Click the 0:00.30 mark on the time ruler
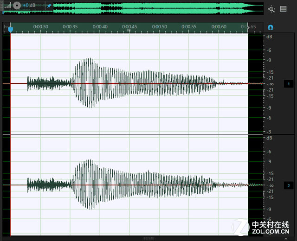The width and height of the screenshot is (297, 241). (x=41, y=27)
